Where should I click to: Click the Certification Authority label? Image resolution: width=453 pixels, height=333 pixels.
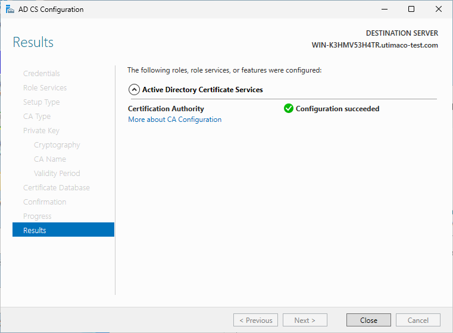coord(166,109)
